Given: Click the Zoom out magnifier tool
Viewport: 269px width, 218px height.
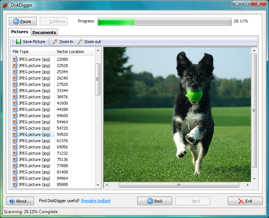Looking at the screenshot, I should point(89,42).
